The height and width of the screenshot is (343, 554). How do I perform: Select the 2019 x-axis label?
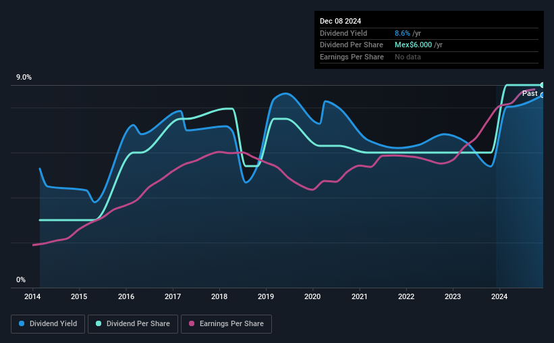click(266, 296)
